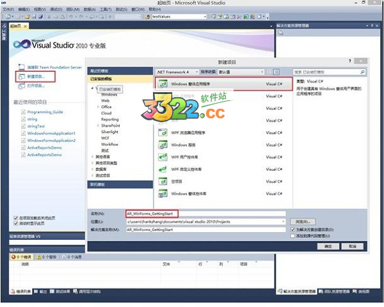
Task: Expand the SharePoint template node
Action: pos(98,125)
